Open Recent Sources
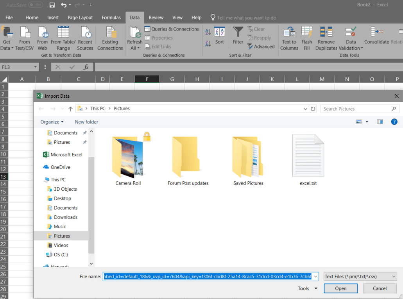Screen dimensions: 403x299 (85, 38)
